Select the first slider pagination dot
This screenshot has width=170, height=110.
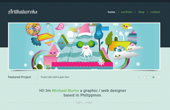(x=144, y=77)
